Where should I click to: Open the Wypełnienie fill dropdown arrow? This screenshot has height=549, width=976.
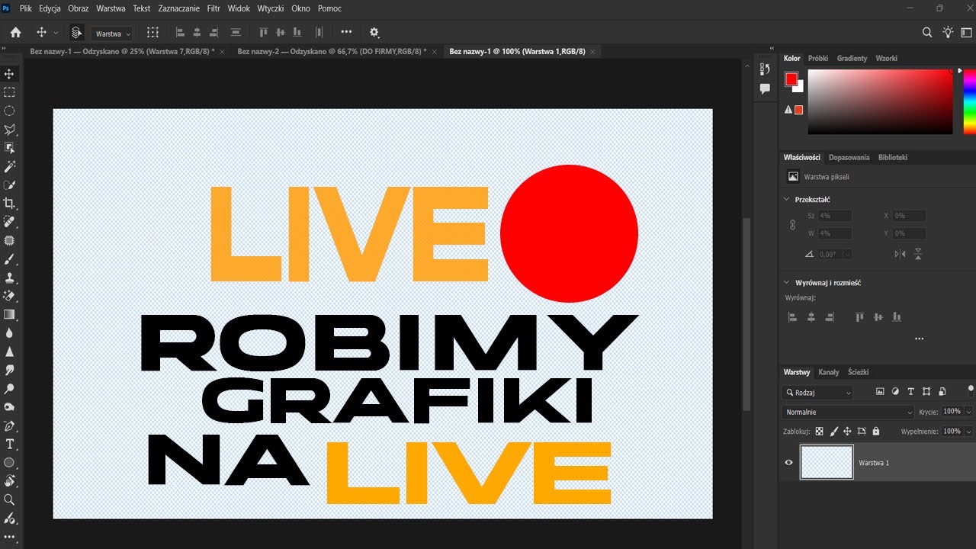pos(968,432)
